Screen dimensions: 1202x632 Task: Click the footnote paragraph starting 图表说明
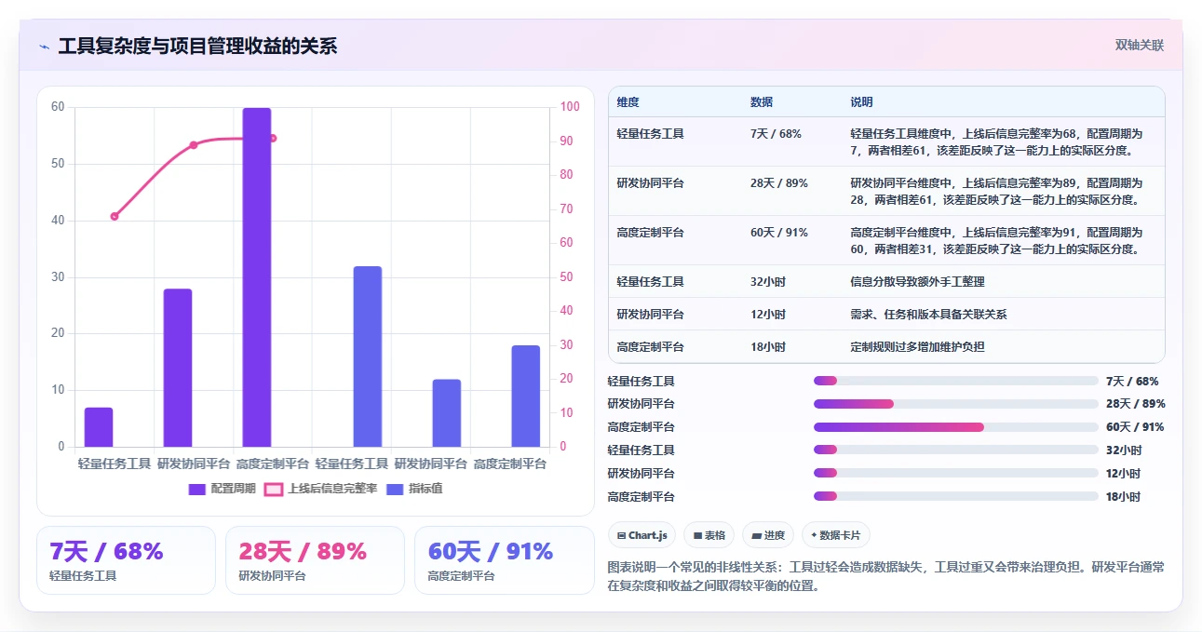[885, 576]
